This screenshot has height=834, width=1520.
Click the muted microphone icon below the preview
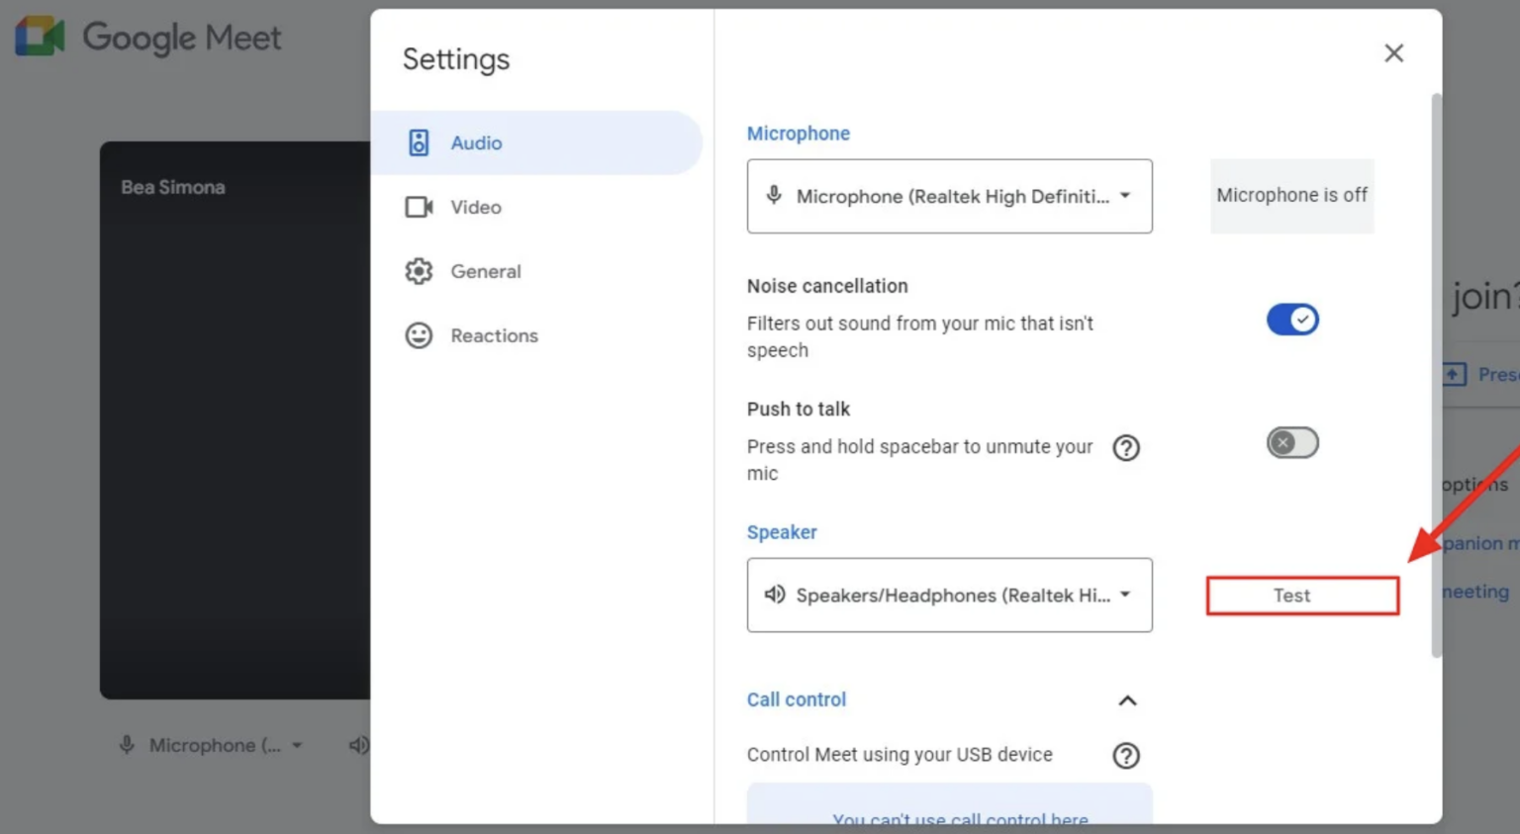(126, 744)
